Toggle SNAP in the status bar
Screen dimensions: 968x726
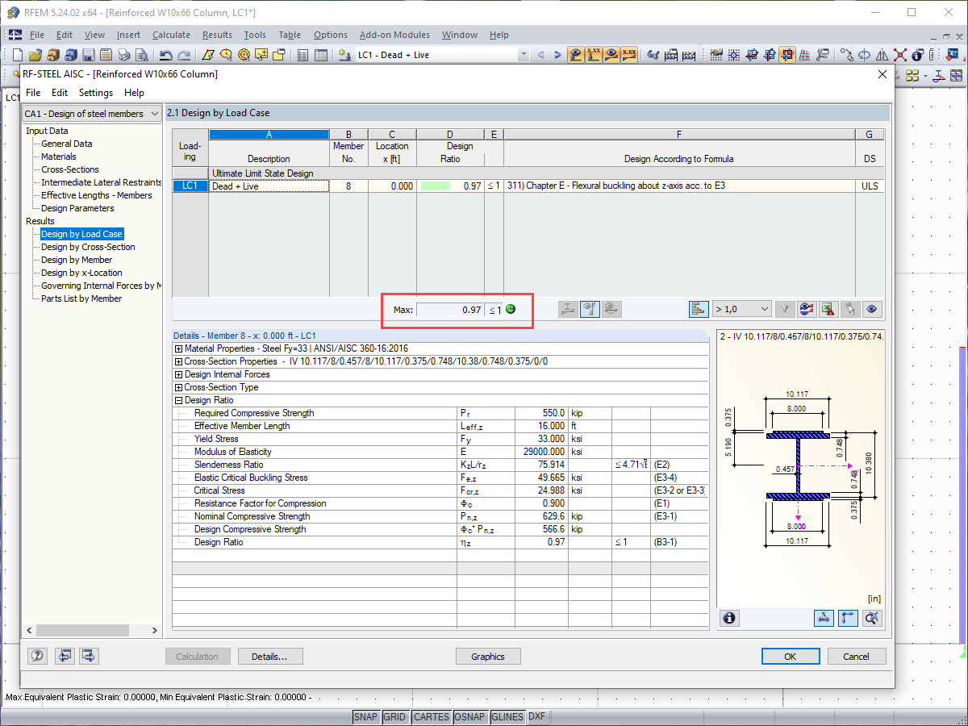pos(365,717)
